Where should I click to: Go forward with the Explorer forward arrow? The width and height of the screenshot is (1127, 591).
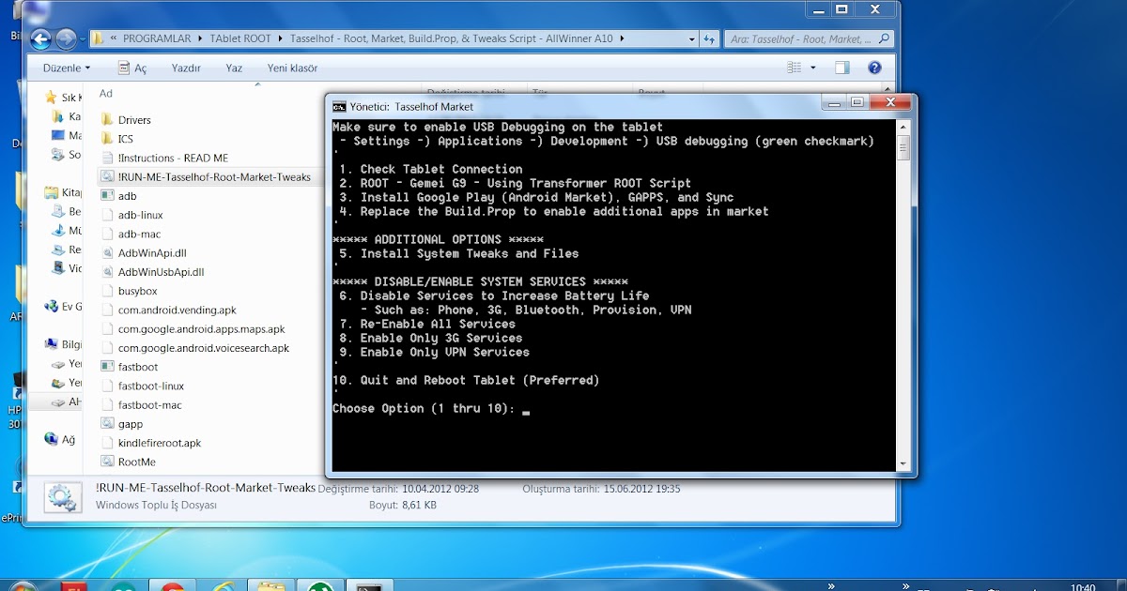(x=66, y=39)
